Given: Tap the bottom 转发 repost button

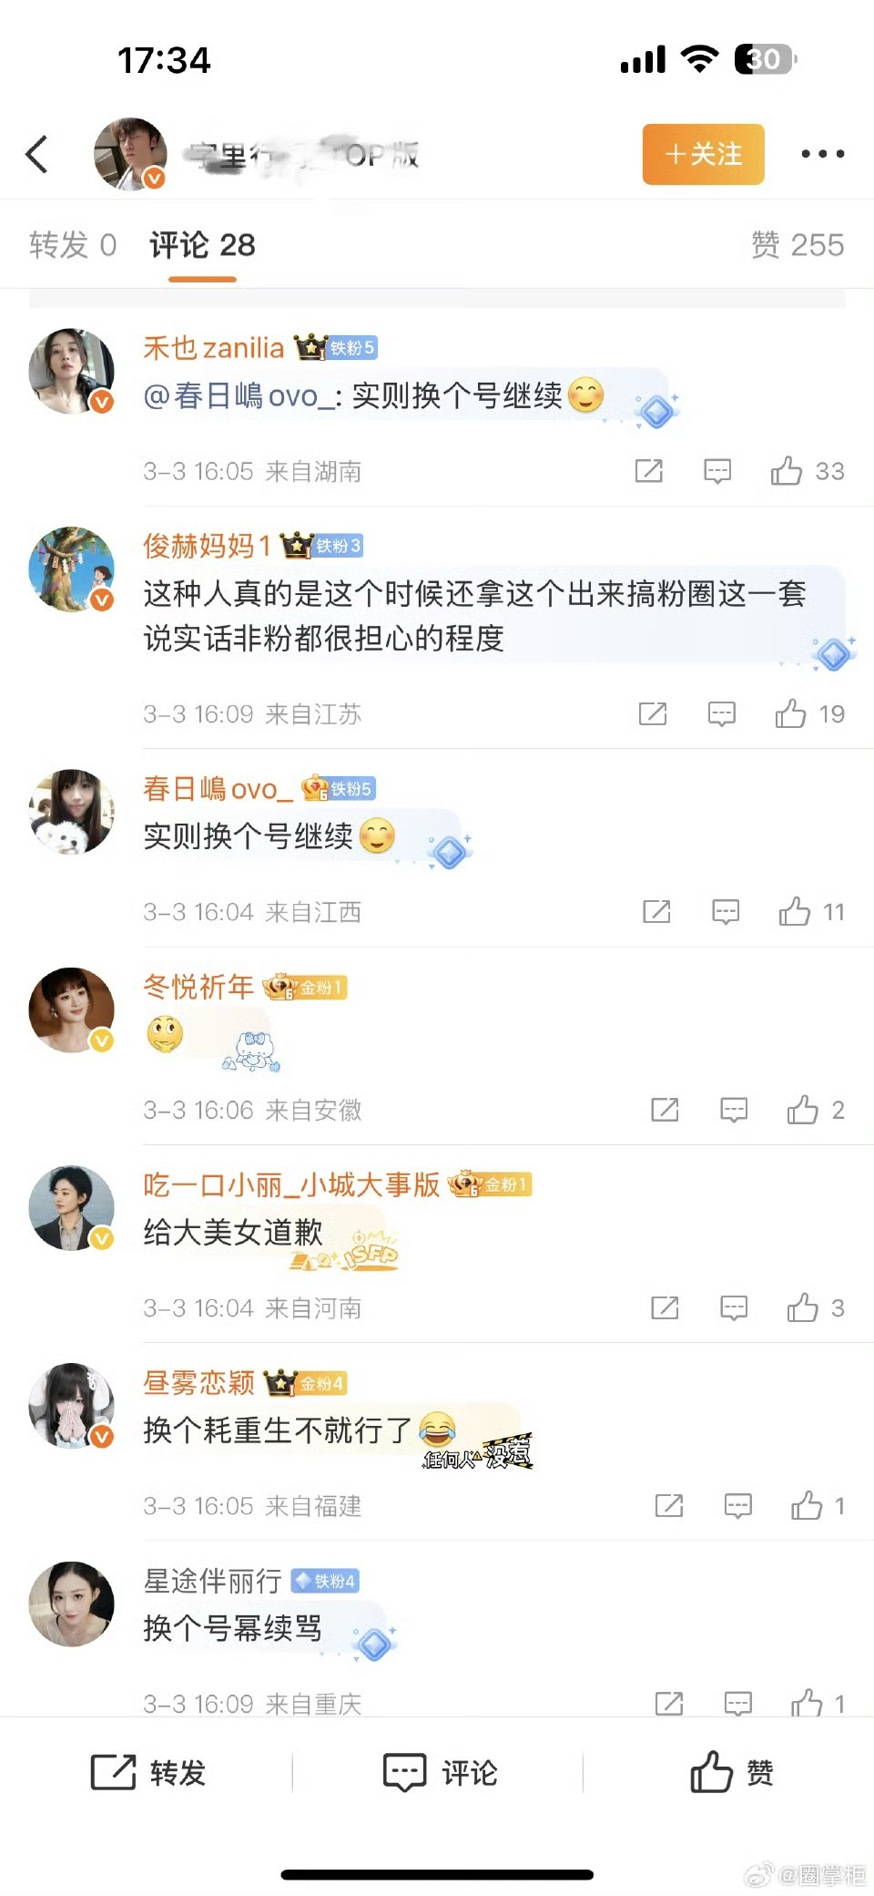Looking at the screenshot, I should (x=148, y=1773).
